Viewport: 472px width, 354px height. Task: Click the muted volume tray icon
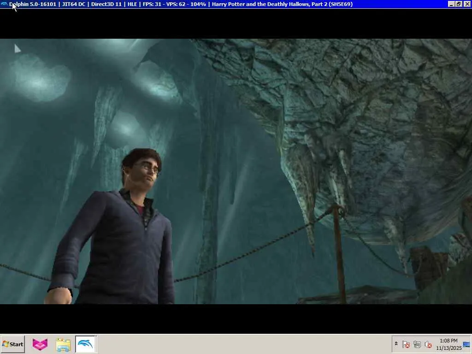click(x=428, y=344)
